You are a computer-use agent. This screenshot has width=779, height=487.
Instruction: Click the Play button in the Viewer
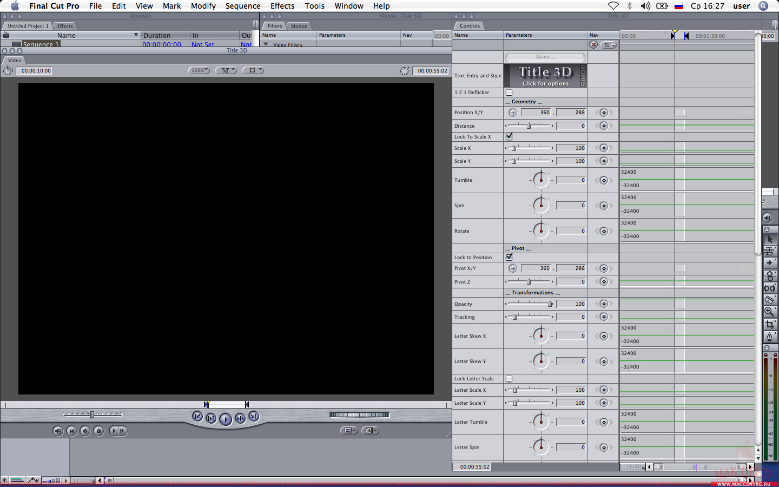coord(226,419)
